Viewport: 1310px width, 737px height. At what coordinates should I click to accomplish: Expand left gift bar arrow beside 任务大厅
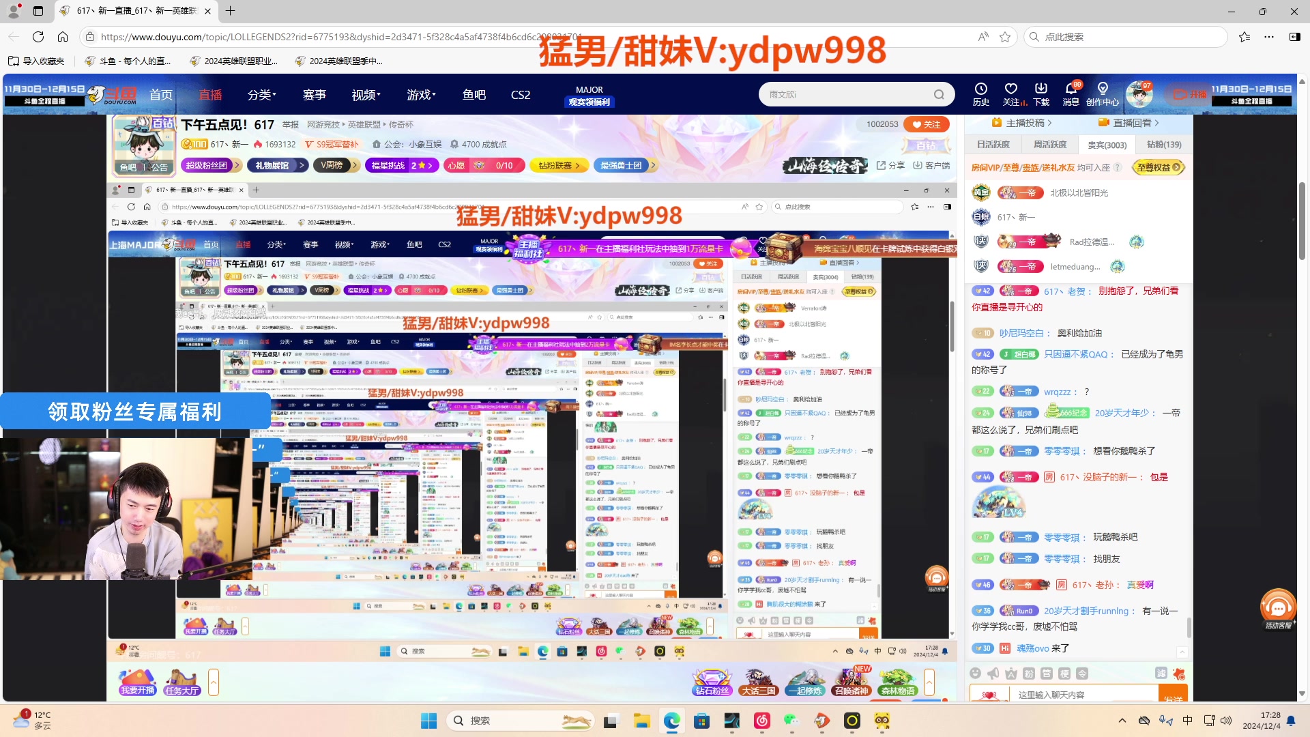214,682
